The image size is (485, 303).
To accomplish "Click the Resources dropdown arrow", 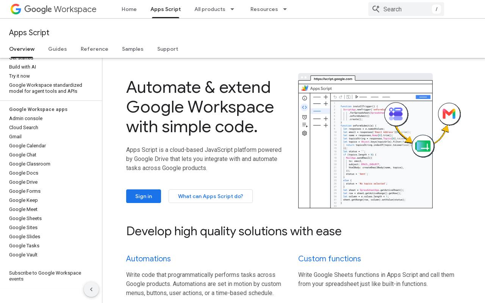I will tap(285, 9).
